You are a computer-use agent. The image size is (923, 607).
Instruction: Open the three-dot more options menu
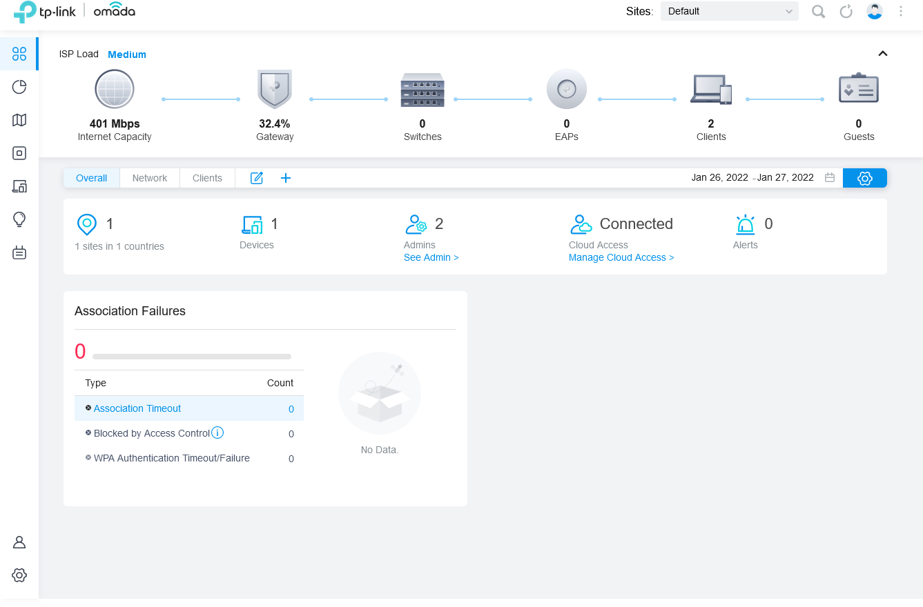[x=901, y=11]
